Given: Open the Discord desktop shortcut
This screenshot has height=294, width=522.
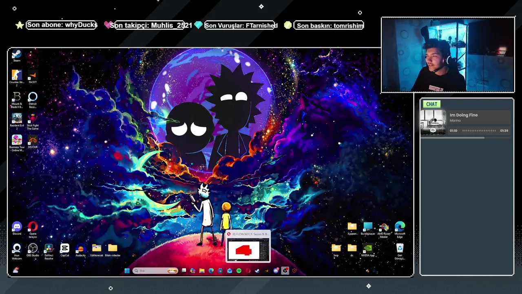Looking at the screenshot, I should point(17,228).
